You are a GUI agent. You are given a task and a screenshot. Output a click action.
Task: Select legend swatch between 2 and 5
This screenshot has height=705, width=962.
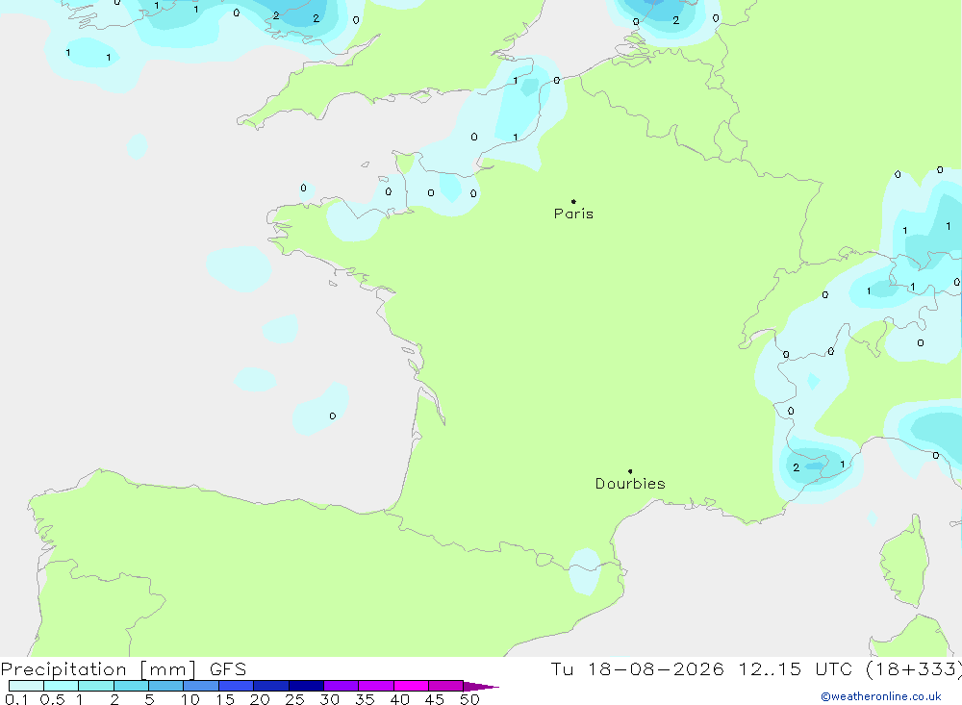tap(131, 686)
